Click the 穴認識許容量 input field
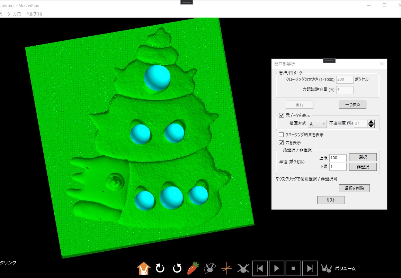This screenshot has width=401, height=278. tap(345, 90)
